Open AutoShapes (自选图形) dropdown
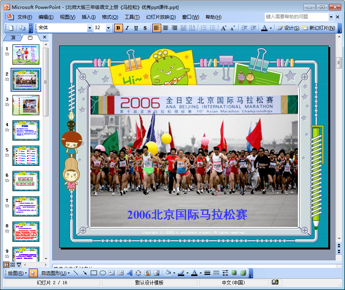This screenshot has height=290, width=345. click(x=56, y=273)
